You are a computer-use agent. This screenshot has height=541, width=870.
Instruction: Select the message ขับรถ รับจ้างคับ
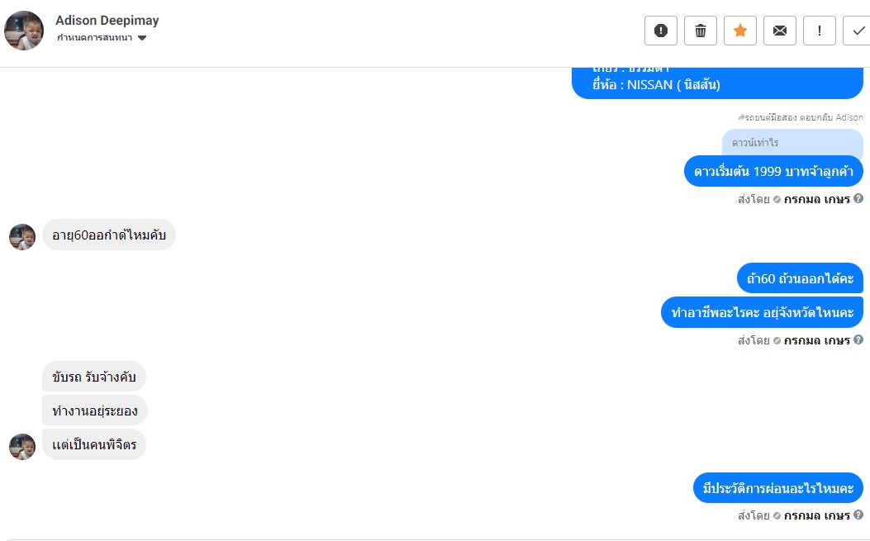pos(94,377)
